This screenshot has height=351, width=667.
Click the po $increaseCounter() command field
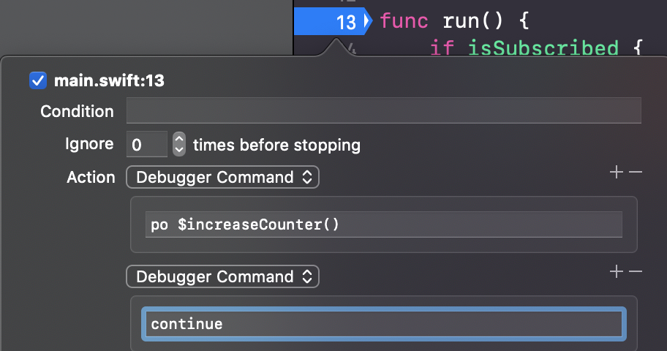(x=384, y=224)
